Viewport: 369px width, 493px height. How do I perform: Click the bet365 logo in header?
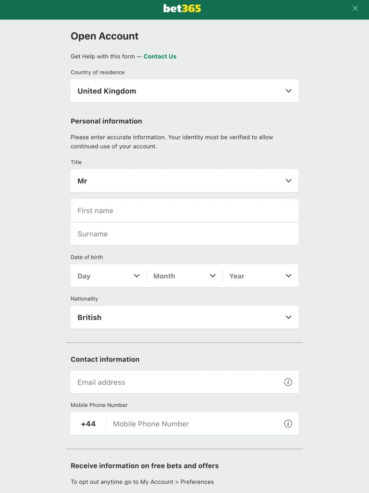point(182,9)
